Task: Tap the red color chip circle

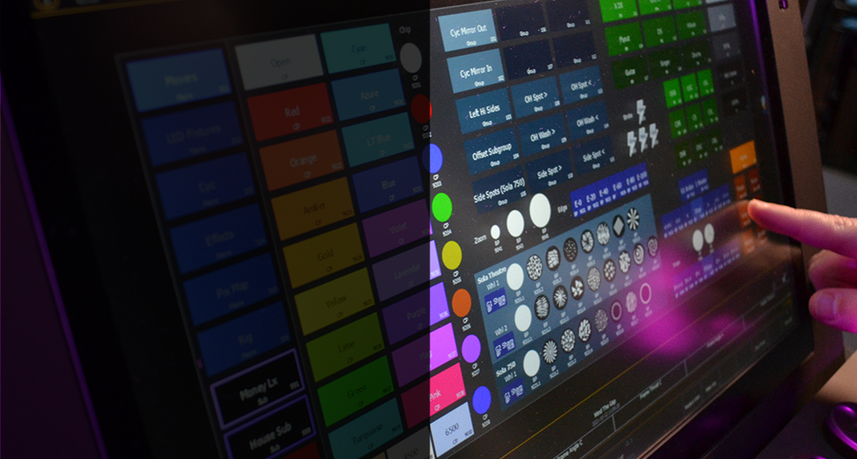Action: point(420,109)
